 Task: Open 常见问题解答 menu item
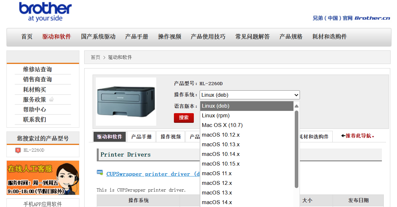tap(252, 37)
